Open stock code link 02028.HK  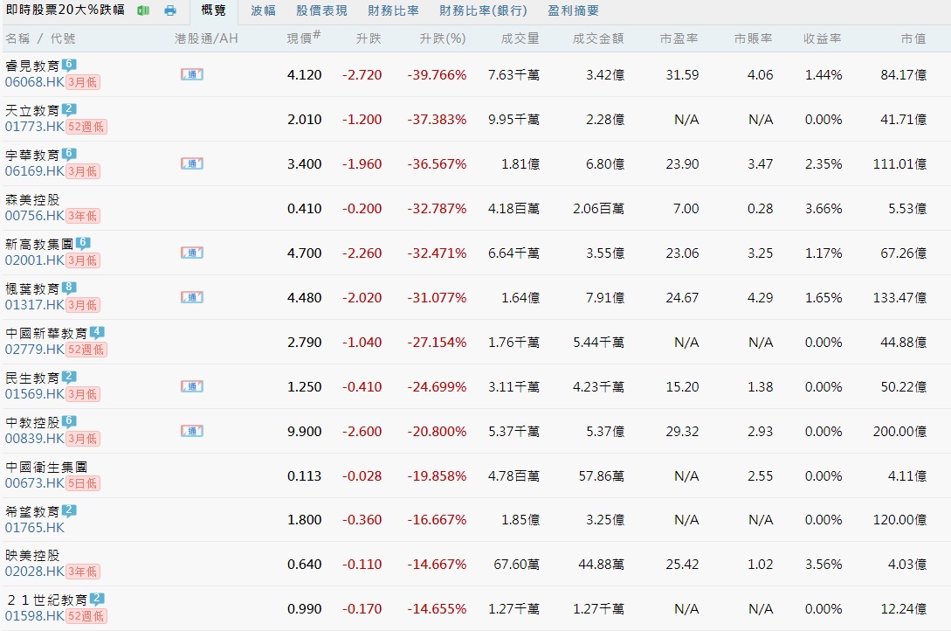pyautogui.click(x=35, y=572)
